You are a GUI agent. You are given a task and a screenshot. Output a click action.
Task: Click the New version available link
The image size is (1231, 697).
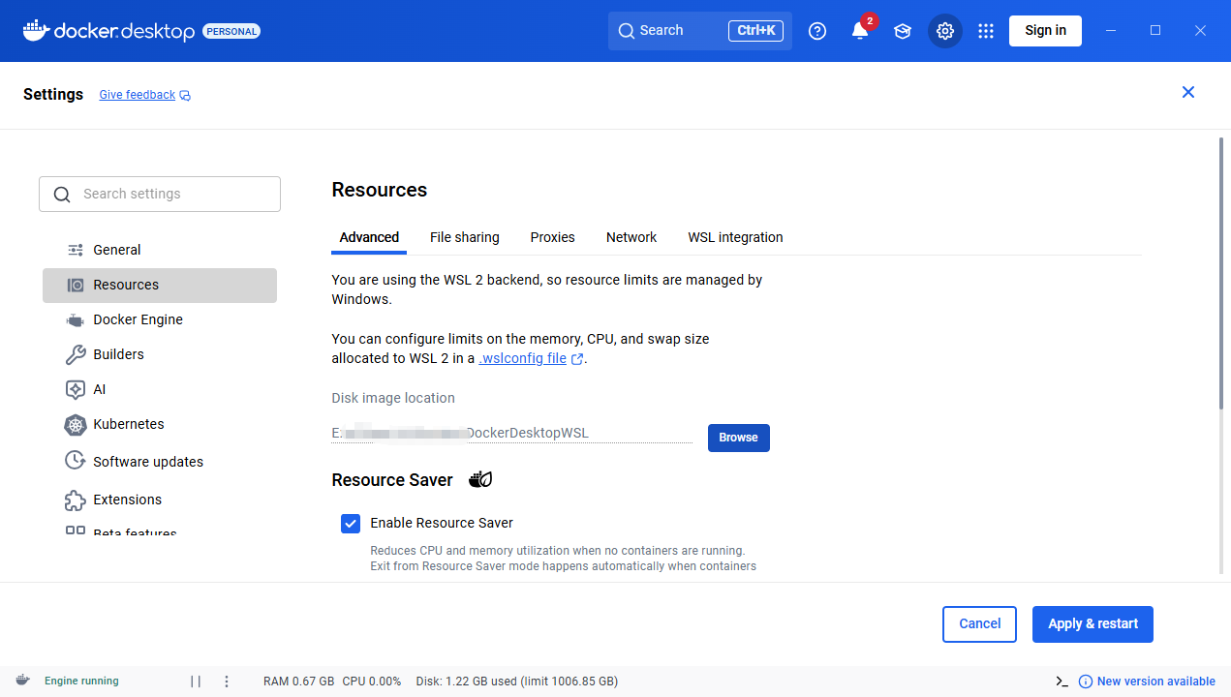pyautogui.click(x=1155, y=682)
